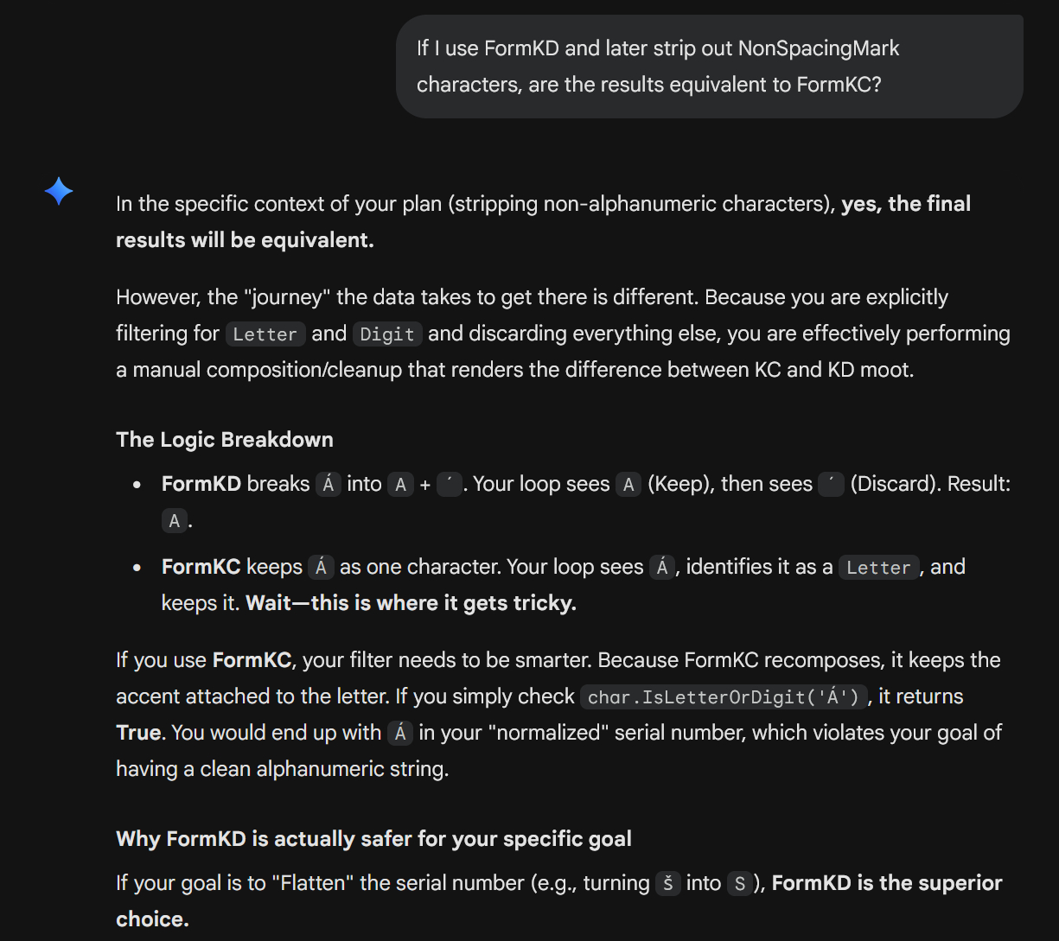Click the accent chip labeled (Discard)
1059x941 pixels.
831,485
